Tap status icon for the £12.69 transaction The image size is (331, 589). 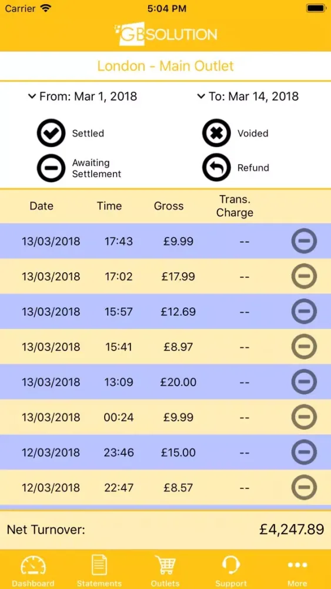(304, 312)
